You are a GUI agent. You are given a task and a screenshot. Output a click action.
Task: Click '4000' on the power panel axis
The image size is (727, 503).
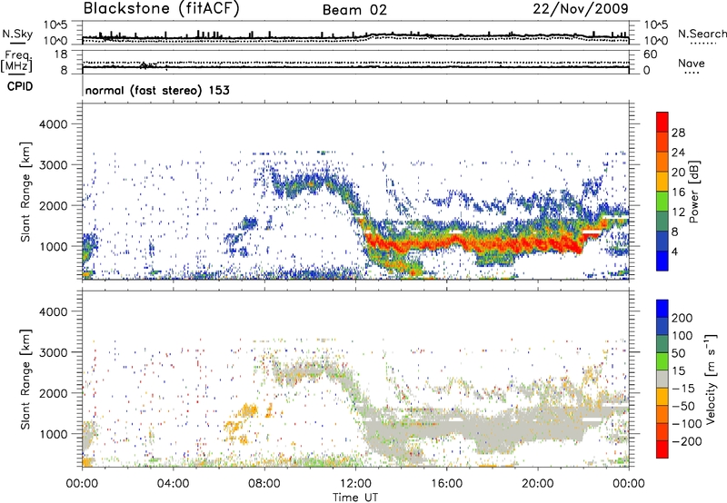click(53, 124)
